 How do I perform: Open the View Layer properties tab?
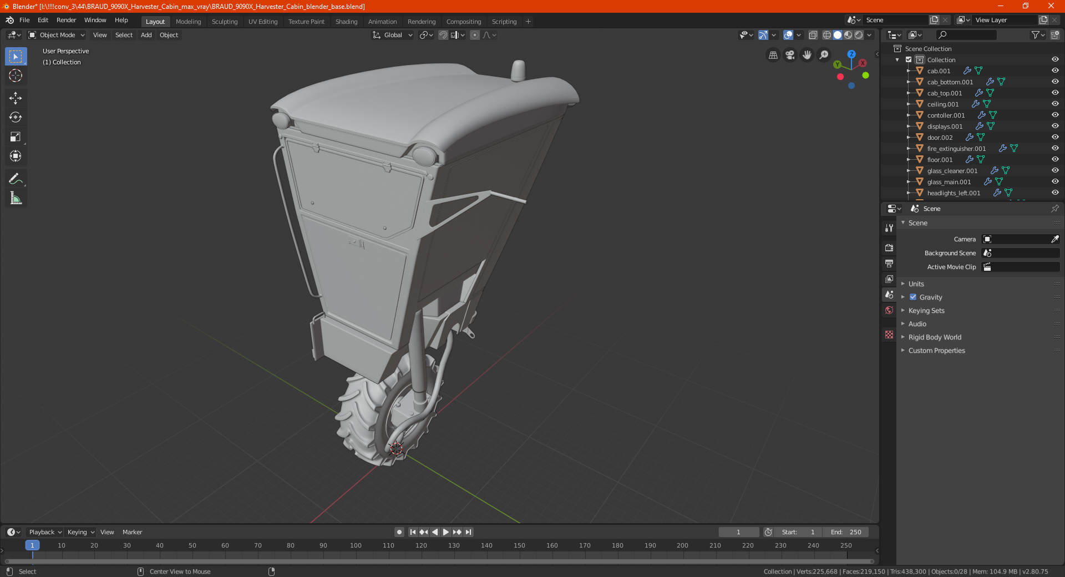pyautogui.click(x=889, y=279)
